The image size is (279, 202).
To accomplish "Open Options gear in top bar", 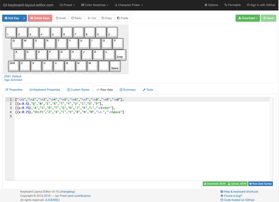I will (x=211, y=5).
